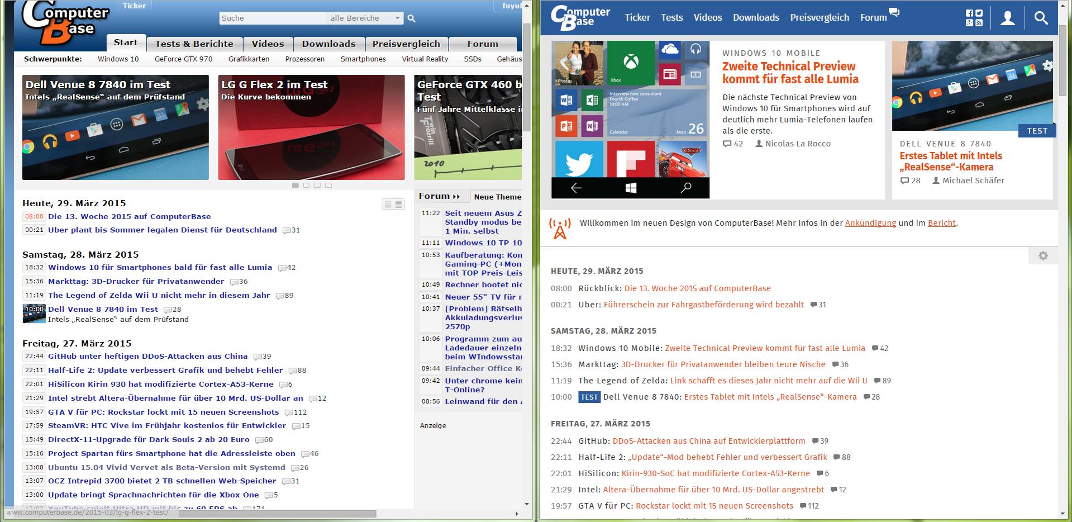The width and height of the screenshot is (1072, 522).
Task: Open 'Zweite Technical Preview' featured headline
Action: [790, 73]
